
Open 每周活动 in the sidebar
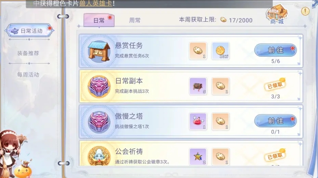tap(28, 75)
